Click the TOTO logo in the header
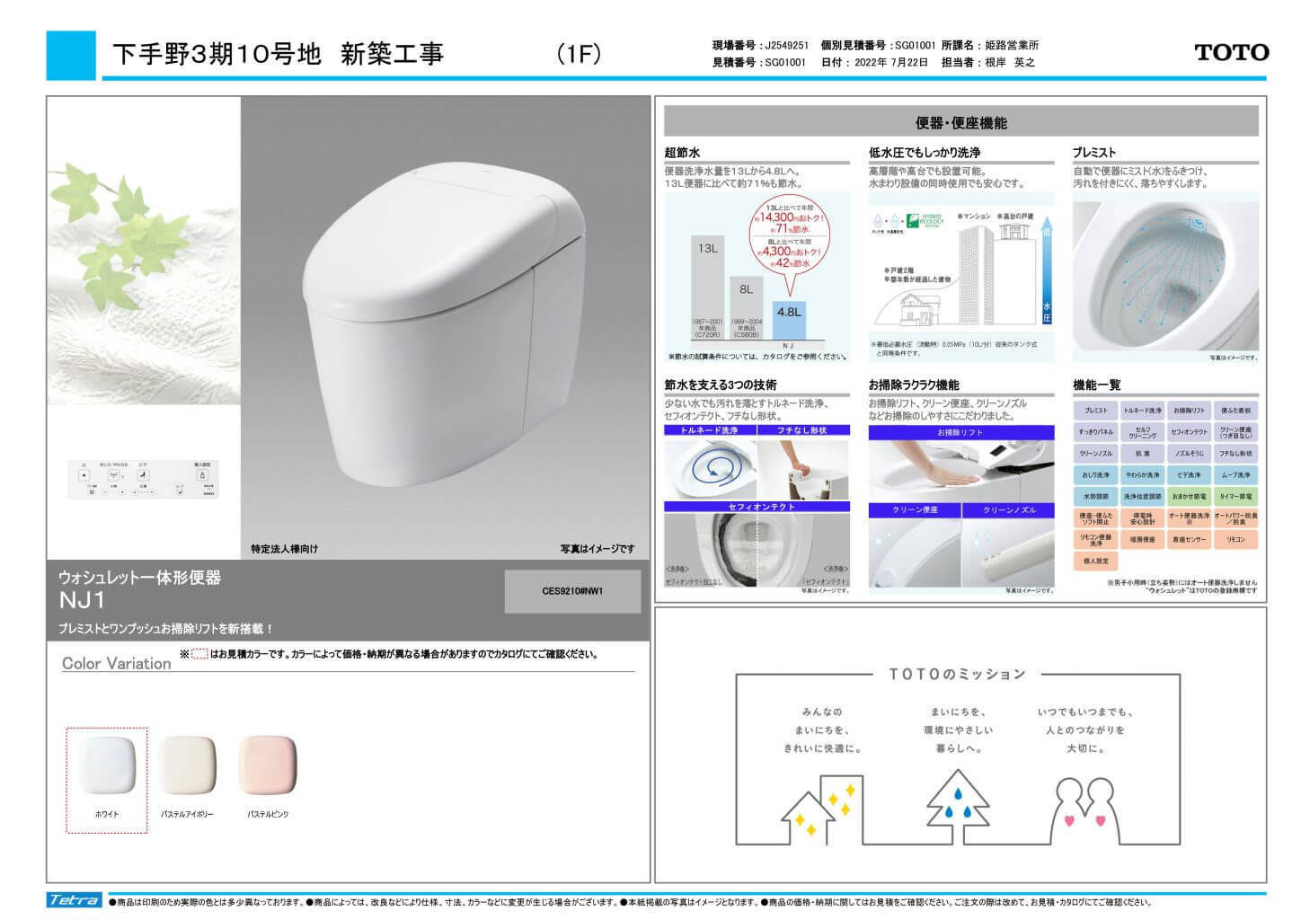The image size is (1301, 920). [x=1231, y=52]
